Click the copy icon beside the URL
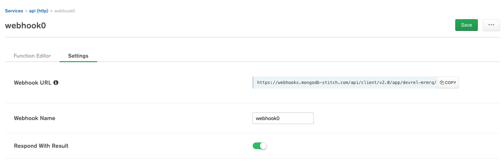This screenshot has width=504, height=164. 442,83
